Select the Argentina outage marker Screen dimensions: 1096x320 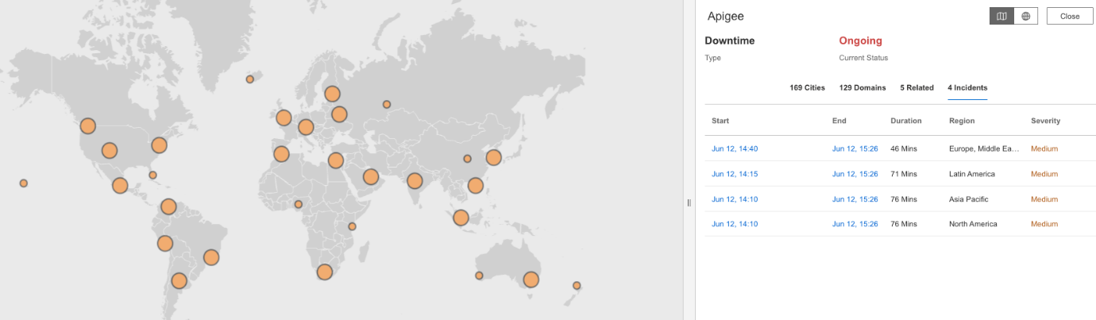(x=179, y=280)
